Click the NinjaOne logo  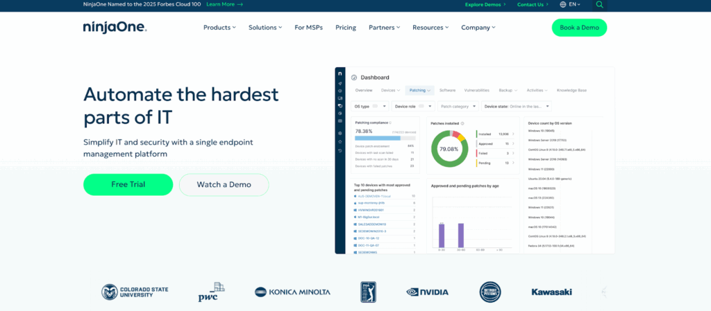point(115,28)
